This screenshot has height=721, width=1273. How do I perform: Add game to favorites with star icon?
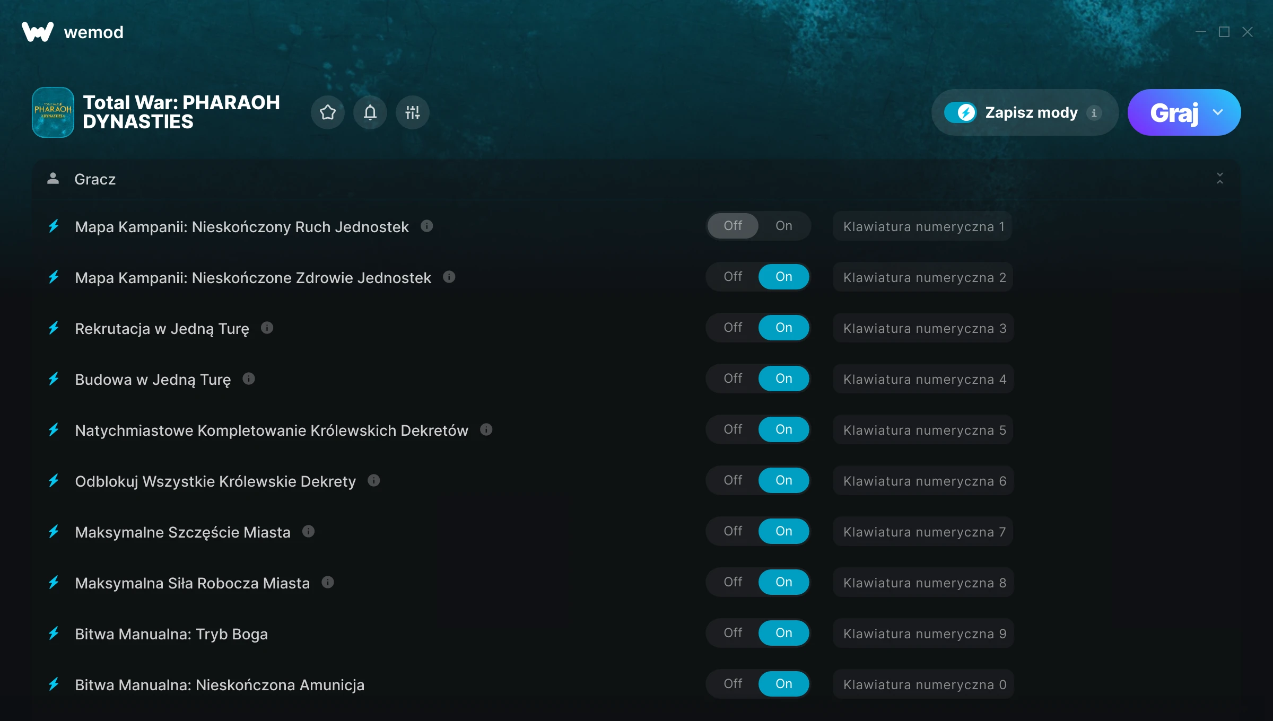(x=327, y=112)
